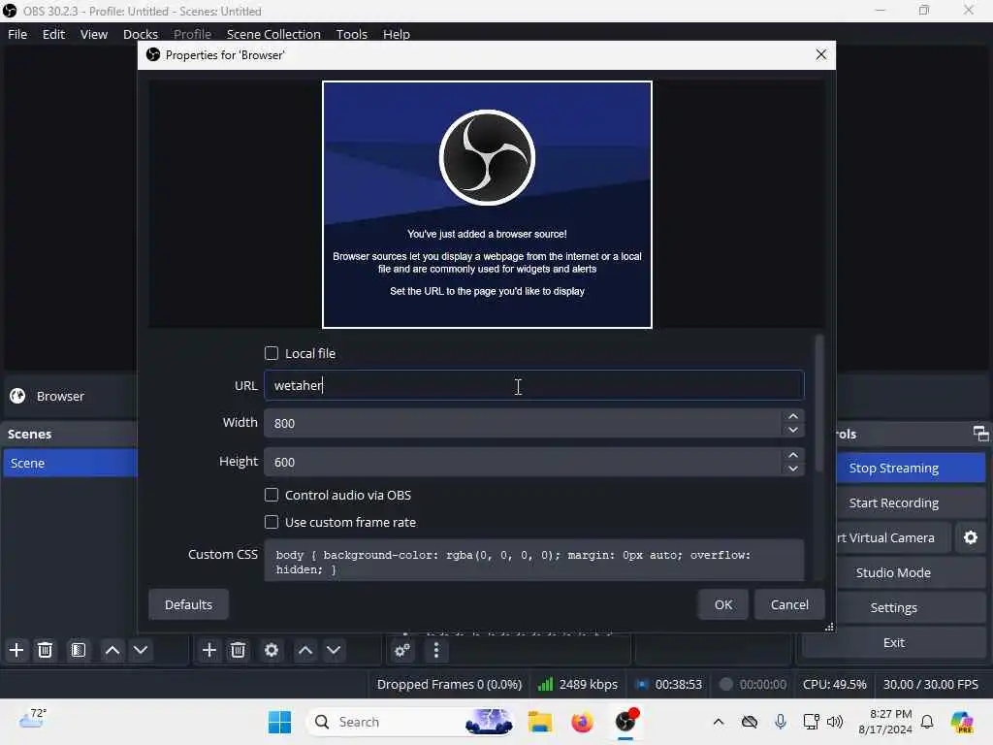Click Windows taskbar Search box

(409, 722)
